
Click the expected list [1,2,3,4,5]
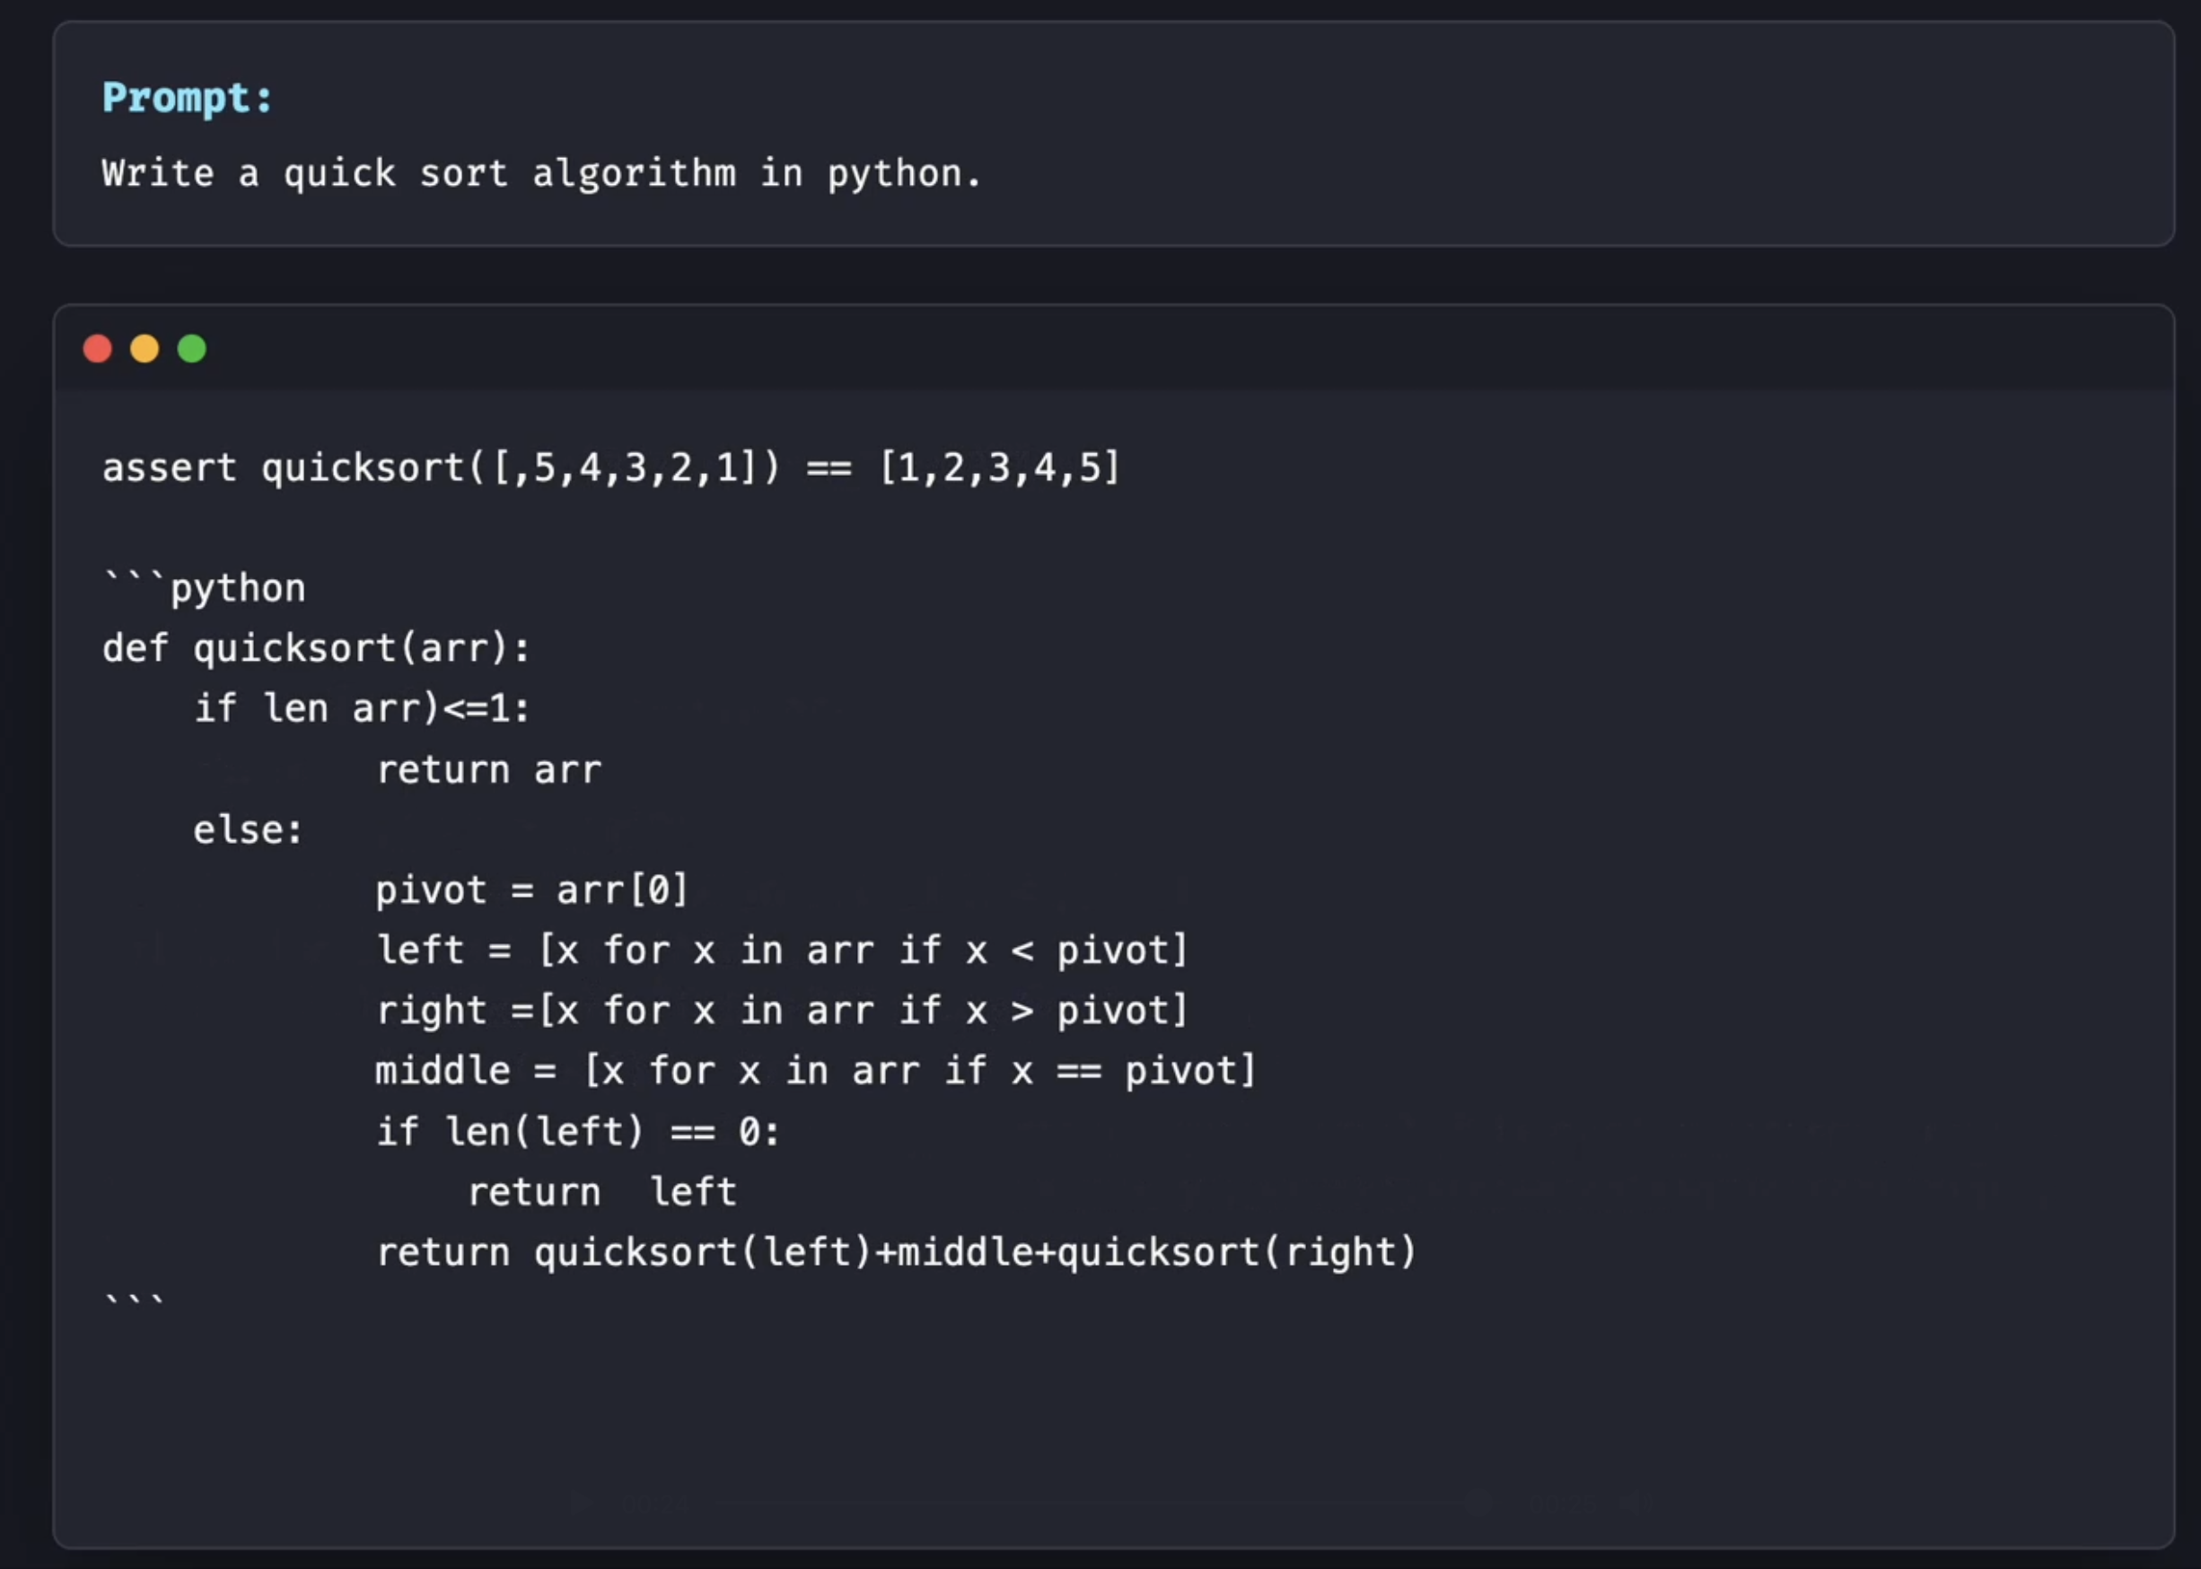tap(999, 469)
